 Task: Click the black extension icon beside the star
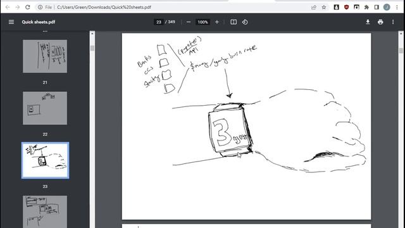pyautogui.click(x=336, y=7)
